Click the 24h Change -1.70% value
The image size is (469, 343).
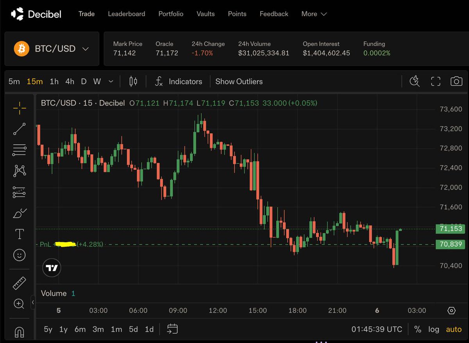tap(202, 53)
